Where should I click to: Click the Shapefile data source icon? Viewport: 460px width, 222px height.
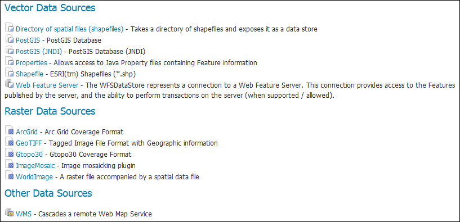click(x=10, y=73)
